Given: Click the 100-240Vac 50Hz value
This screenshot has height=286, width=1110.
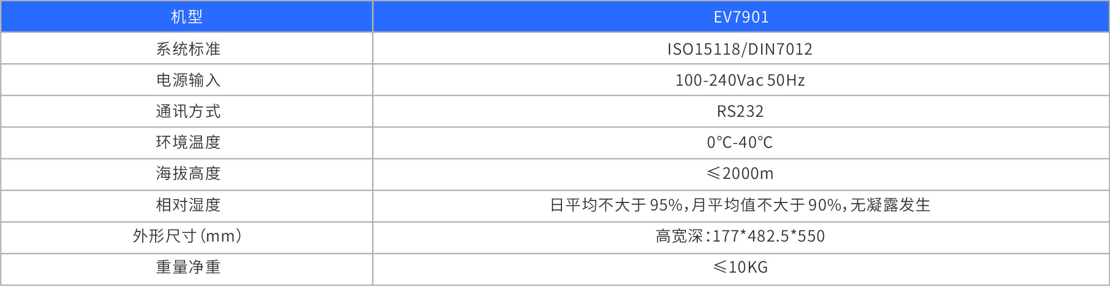Looking at the screenshot, I should pyautogui.click(x=740, y=80).
